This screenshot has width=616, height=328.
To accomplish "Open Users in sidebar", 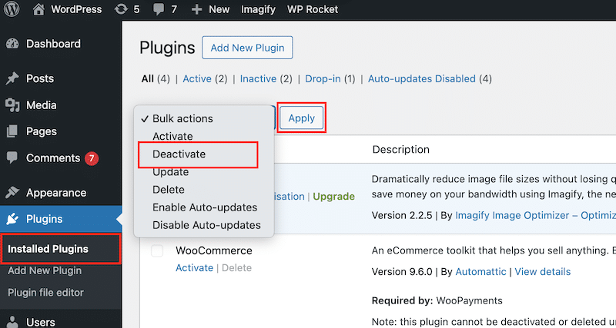I will pos(41,323).
